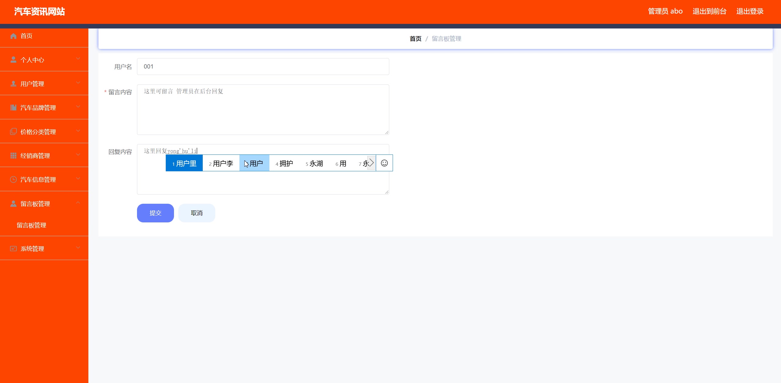Image resolution: width=781 pixels, height=383 pixels.
Task: Click the clock icon beside 汽车信息管理
Action: pos(13,179)
